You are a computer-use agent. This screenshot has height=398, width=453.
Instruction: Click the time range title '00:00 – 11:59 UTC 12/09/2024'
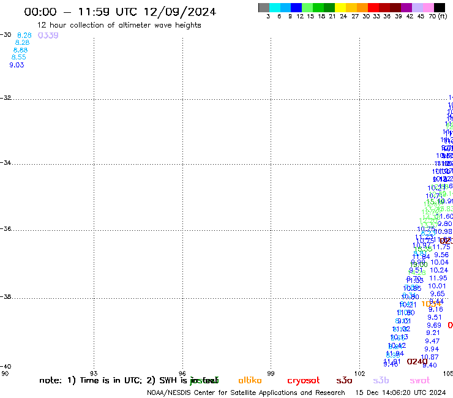tap(120, 12)
